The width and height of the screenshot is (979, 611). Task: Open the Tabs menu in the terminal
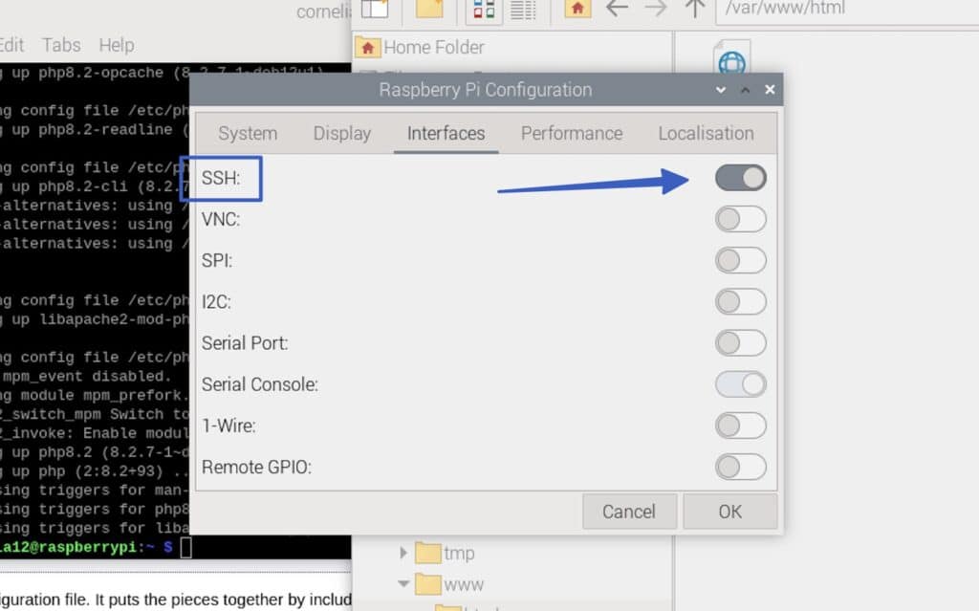click(x=61, y=44)
